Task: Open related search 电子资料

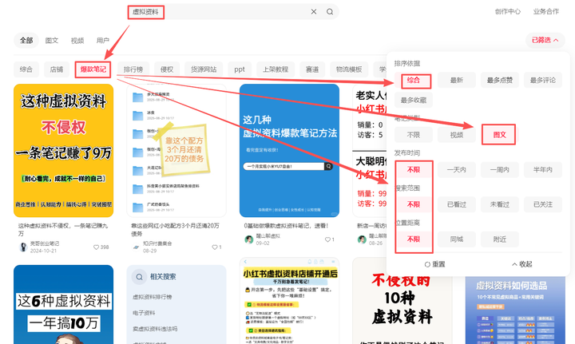Action: click(144, 313)
